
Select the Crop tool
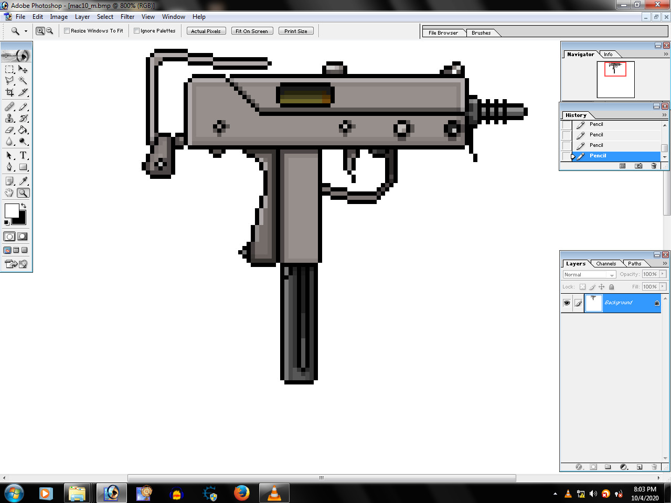pos(9,92)
